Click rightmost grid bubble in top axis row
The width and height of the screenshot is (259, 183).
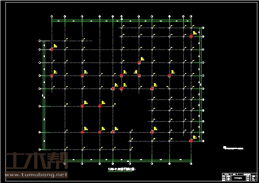tap(191, 17)
